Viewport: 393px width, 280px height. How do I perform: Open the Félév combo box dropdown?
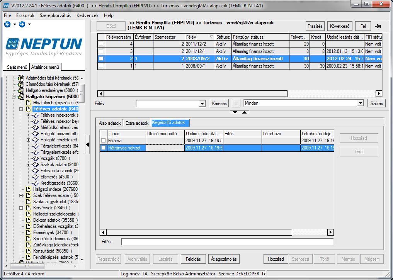[x=202, y=104]
